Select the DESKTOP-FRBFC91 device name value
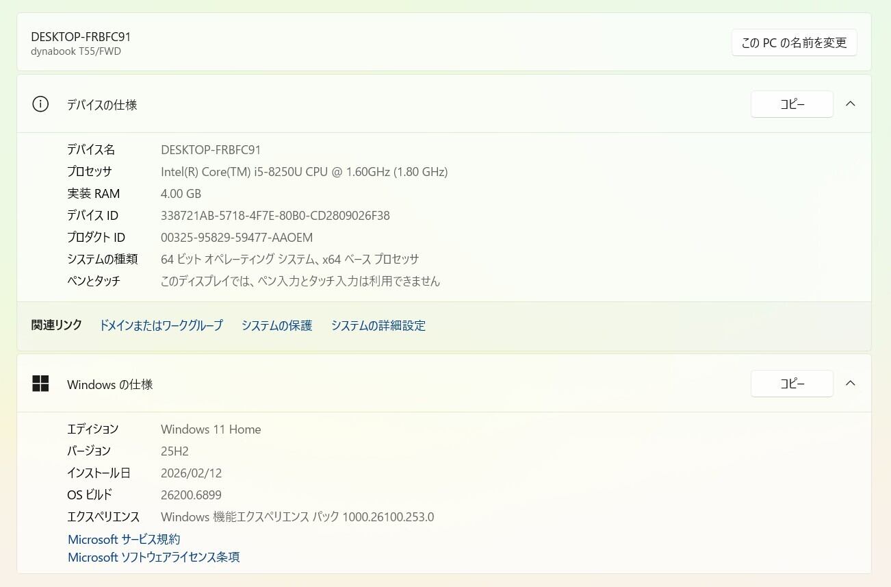Image resolution: width=891 pixels, height=587 pixels. 211,149
